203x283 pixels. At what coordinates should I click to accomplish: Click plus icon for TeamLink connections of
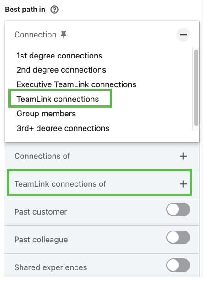pyautogui.click(x=183, y=184)
